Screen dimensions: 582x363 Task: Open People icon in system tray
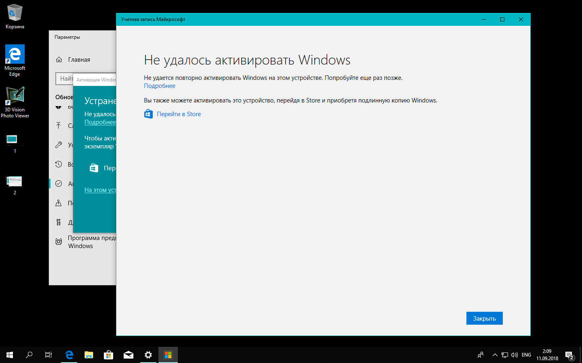point(481,355)
